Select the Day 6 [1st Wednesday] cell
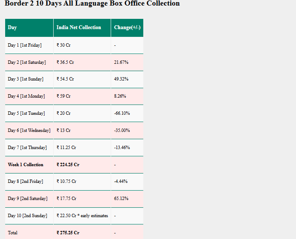296x239 pixels. tap(29, 130)
